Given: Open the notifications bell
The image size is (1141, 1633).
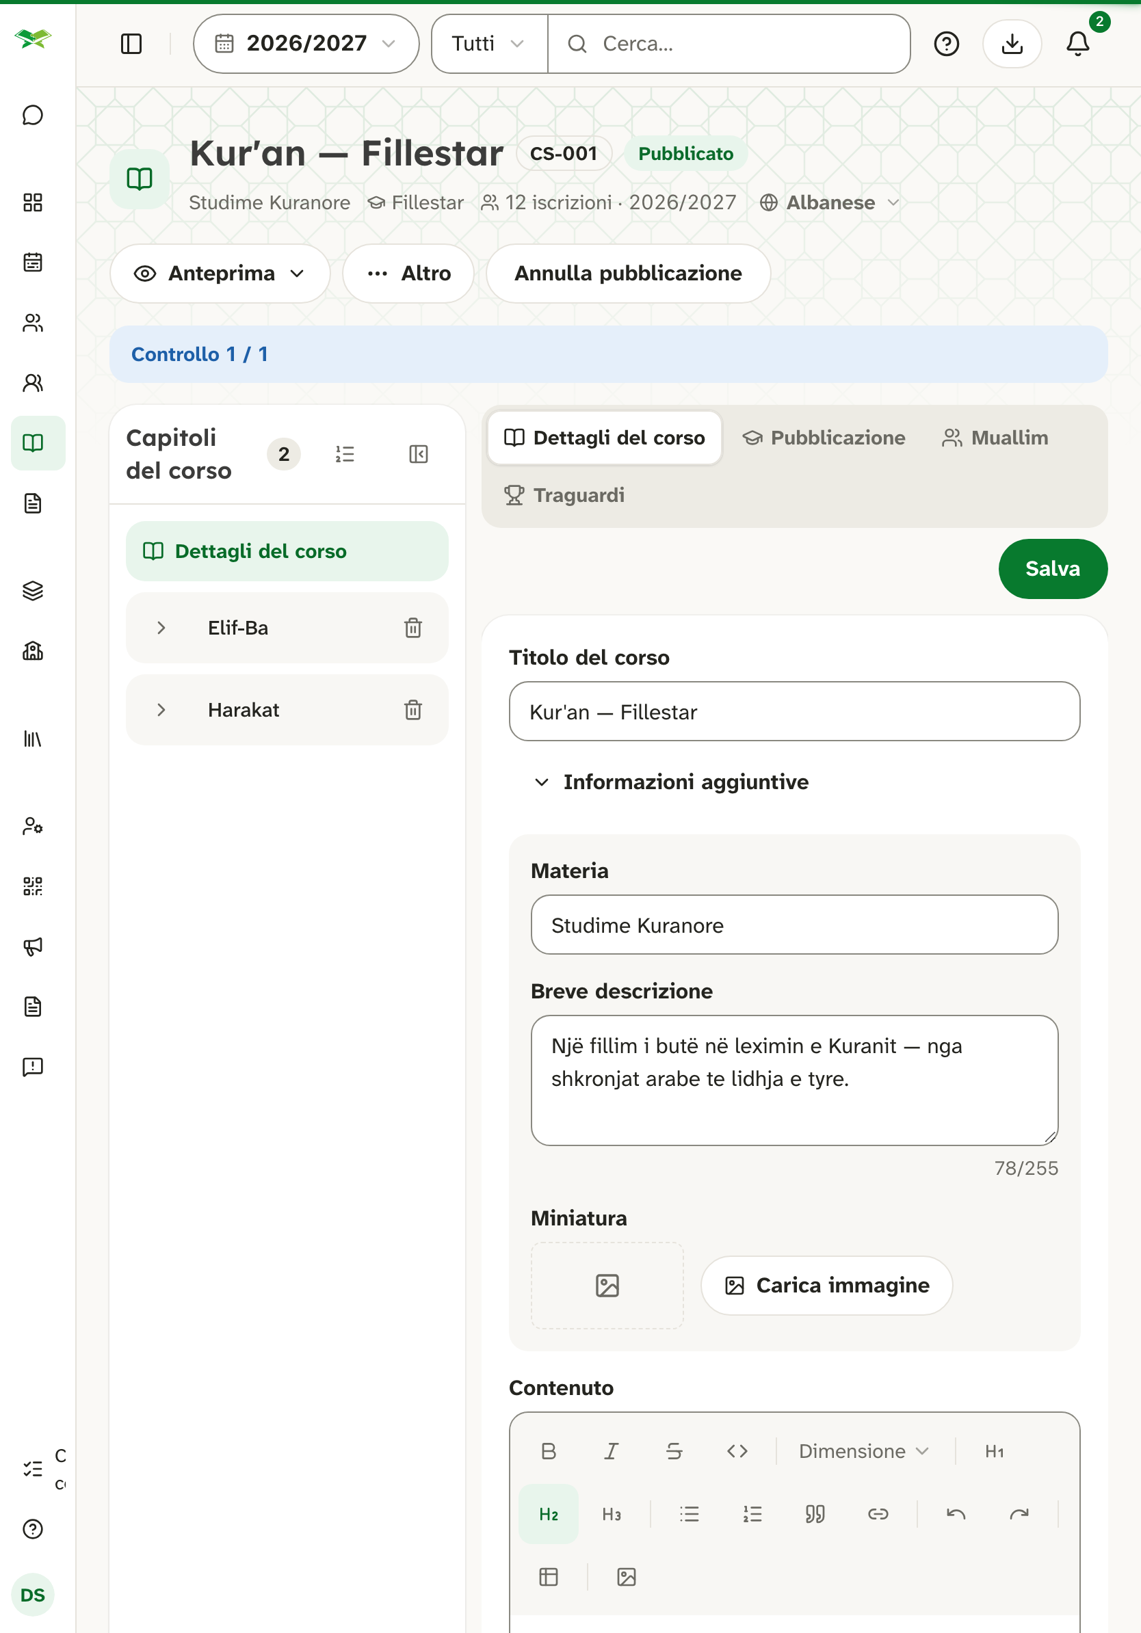Looking at the screenshot, I should [x=1077, y=44].
